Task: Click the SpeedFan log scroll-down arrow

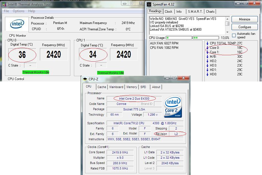Action: (227, 32)
